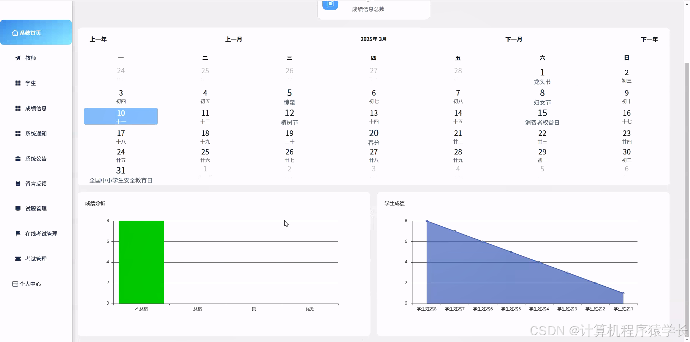Click the paper plane icon next to 教师
This screenshot has width=690, height=342.
click(18, 58)
